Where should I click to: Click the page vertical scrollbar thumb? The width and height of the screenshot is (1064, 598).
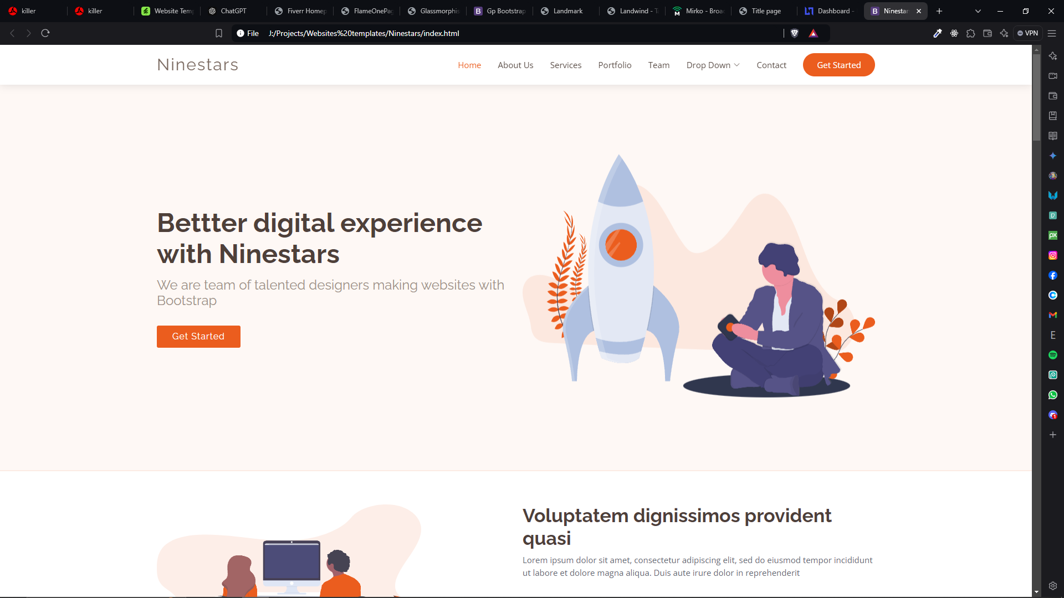point(1036,97)
